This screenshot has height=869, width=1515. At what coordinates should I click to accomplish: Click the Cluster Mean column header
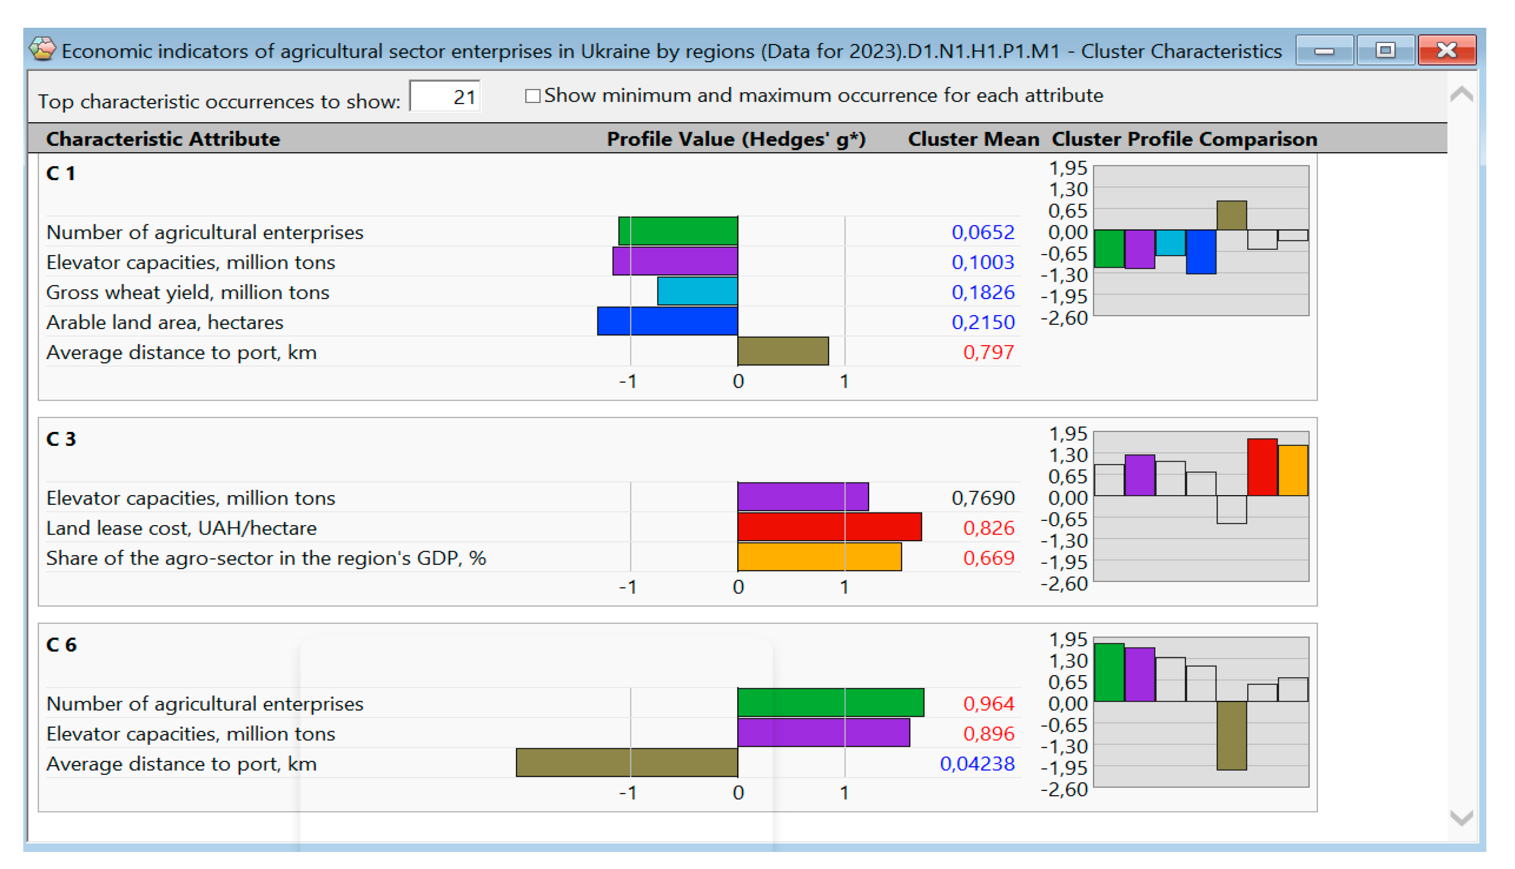973,139
